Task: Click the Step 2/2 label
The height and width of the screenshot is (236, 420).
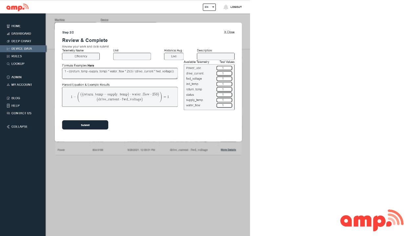Action: coord(68,32)
